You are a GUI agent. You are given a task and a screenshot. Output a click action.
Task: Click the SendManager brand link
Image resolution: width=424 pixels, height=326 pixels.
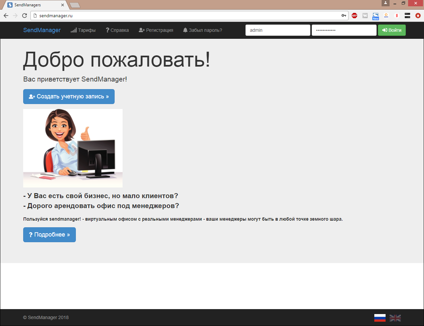(x=42, y=30)
